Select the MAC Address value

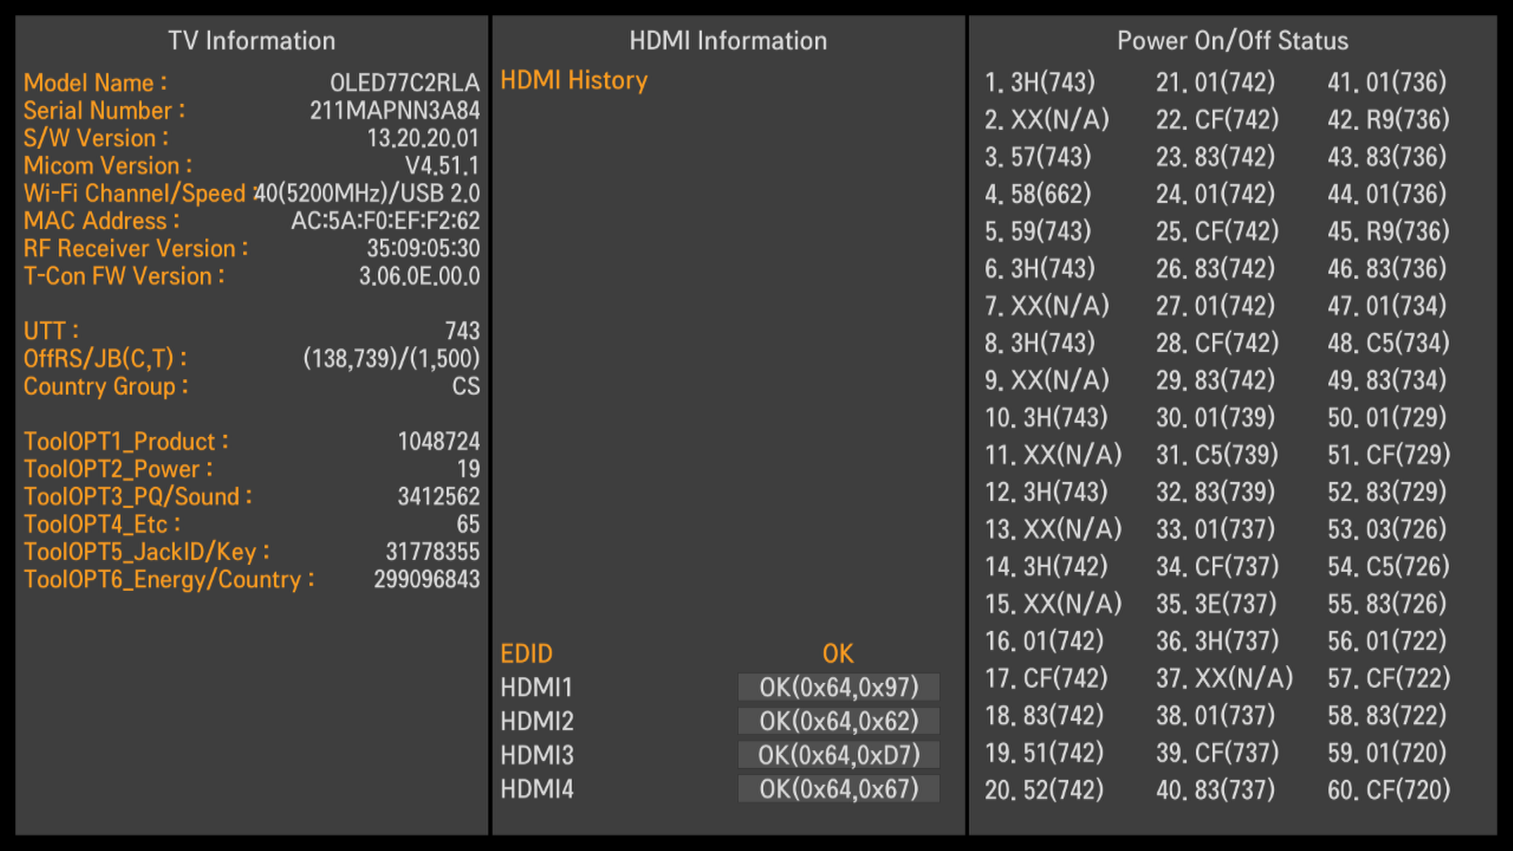pos(385,221)
